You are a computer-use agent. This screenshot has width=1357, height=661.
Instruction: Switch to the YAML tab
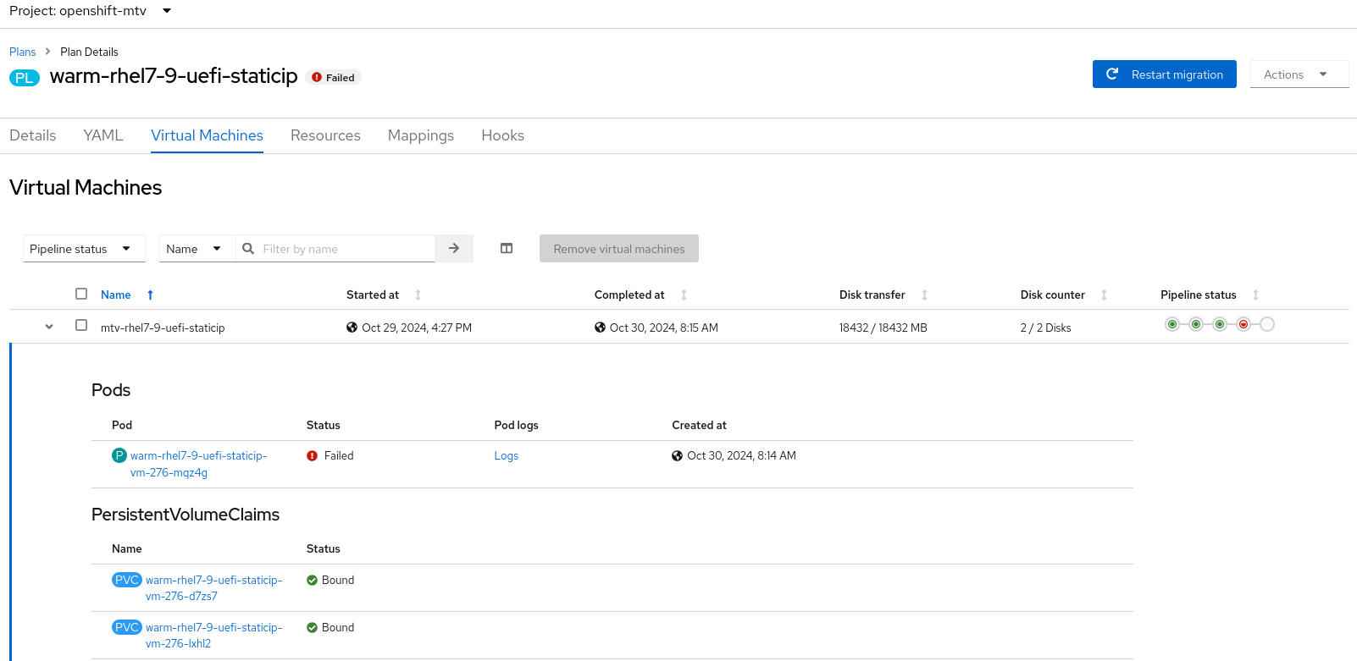point(103,135)
